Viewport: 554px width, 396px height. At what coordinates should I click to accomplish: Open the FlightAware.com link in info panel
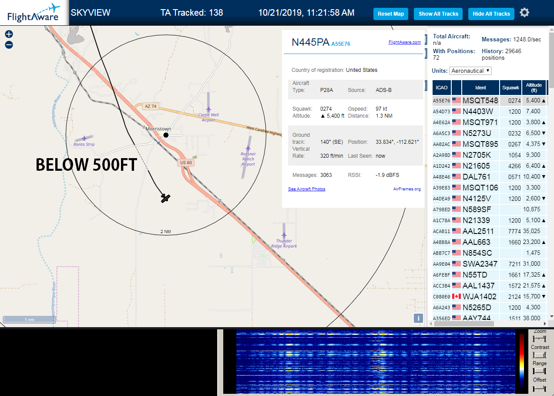pyautogui.click(x=405, y=42)
